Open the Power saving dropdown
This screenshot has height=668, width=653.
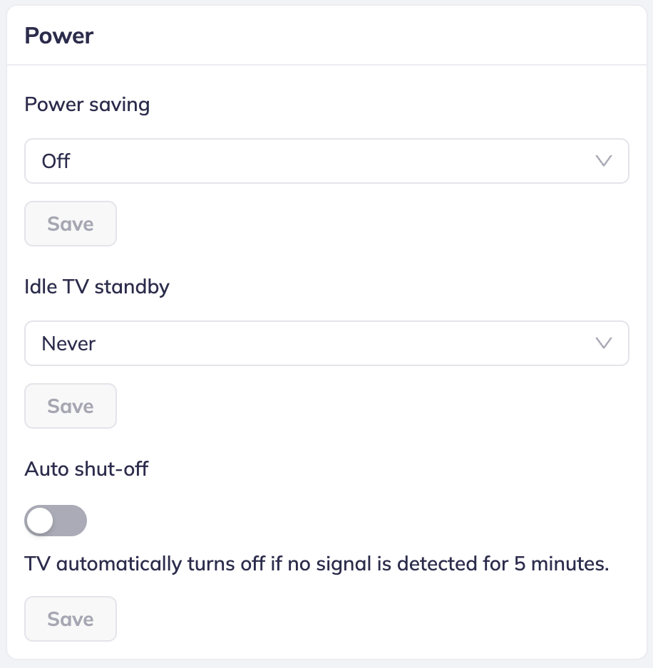click(x=326, y=161)
